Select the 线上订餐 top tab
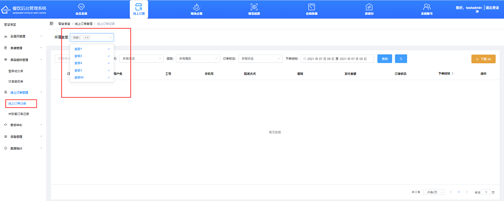The image size is (504, 201). [x=139, y=9]
